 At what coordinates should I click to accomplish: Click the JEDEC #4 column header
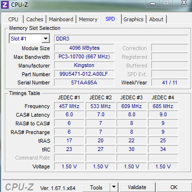click(163, 97)
